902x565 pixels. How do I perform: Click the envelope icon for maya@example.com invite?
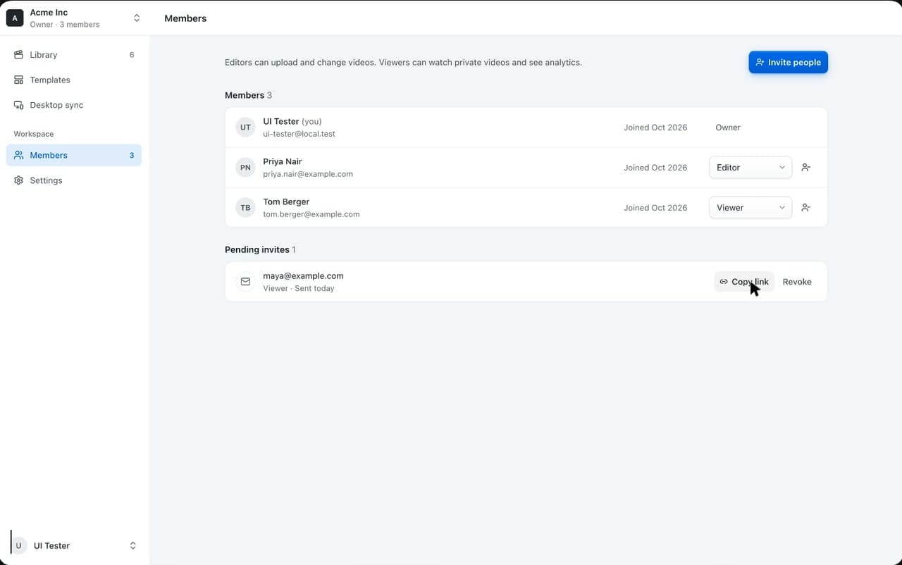[245, 282]
